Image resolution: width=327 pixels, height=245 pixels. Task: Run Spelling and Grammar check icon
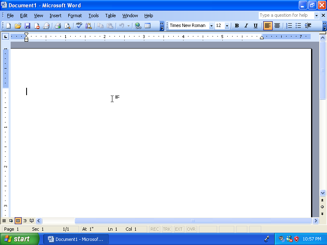[x=79, y=26]
